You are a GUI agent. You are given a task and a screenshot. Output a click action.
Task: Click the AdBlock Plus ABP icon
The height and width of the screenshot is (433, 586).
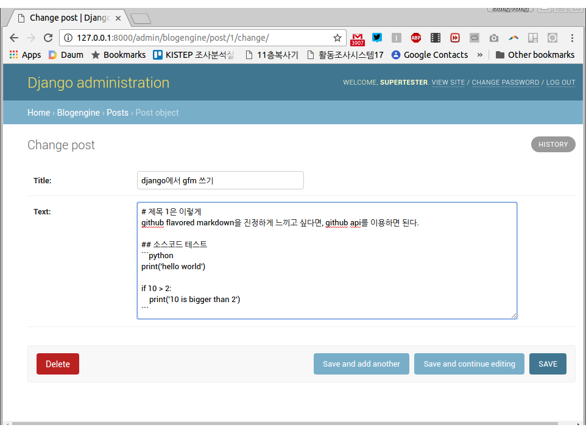(416, 38)
